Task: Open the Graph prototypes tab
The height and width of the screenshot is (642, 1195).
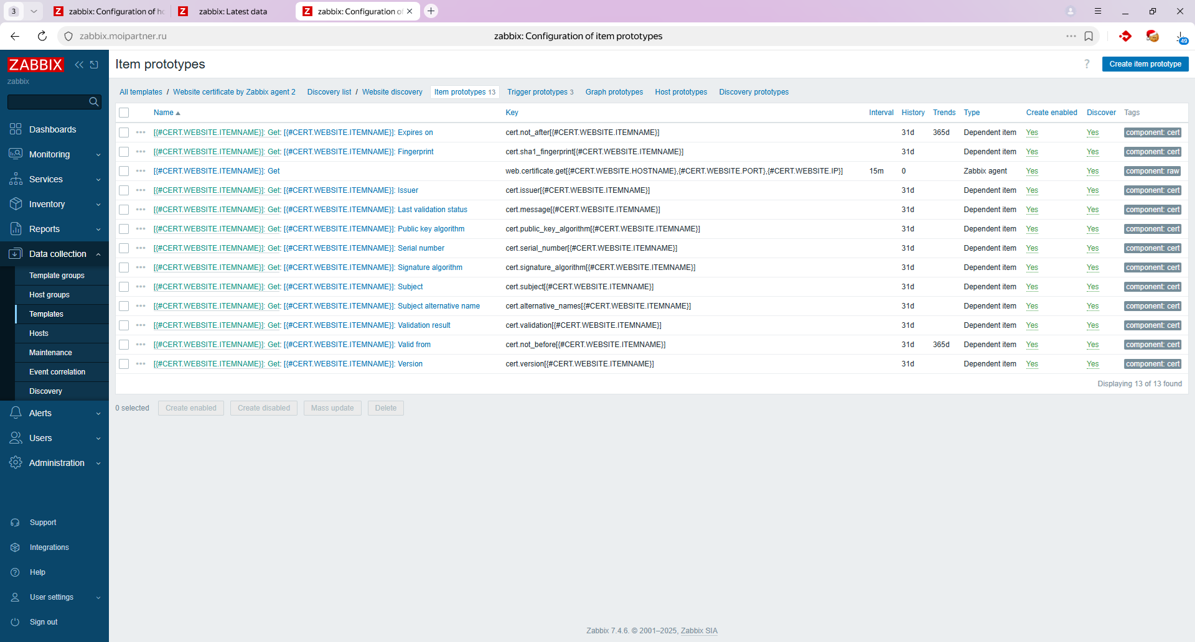Action: click(x=614, y=92)
